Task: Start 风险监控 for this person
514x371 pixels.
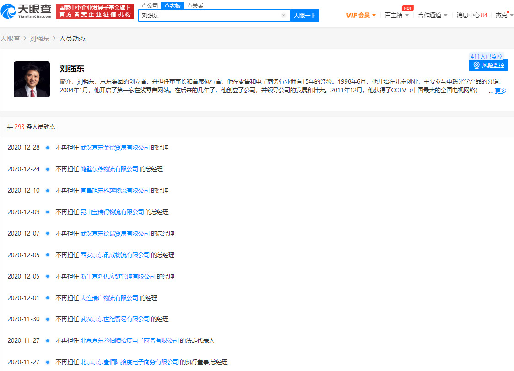Action: coord(488,65)
